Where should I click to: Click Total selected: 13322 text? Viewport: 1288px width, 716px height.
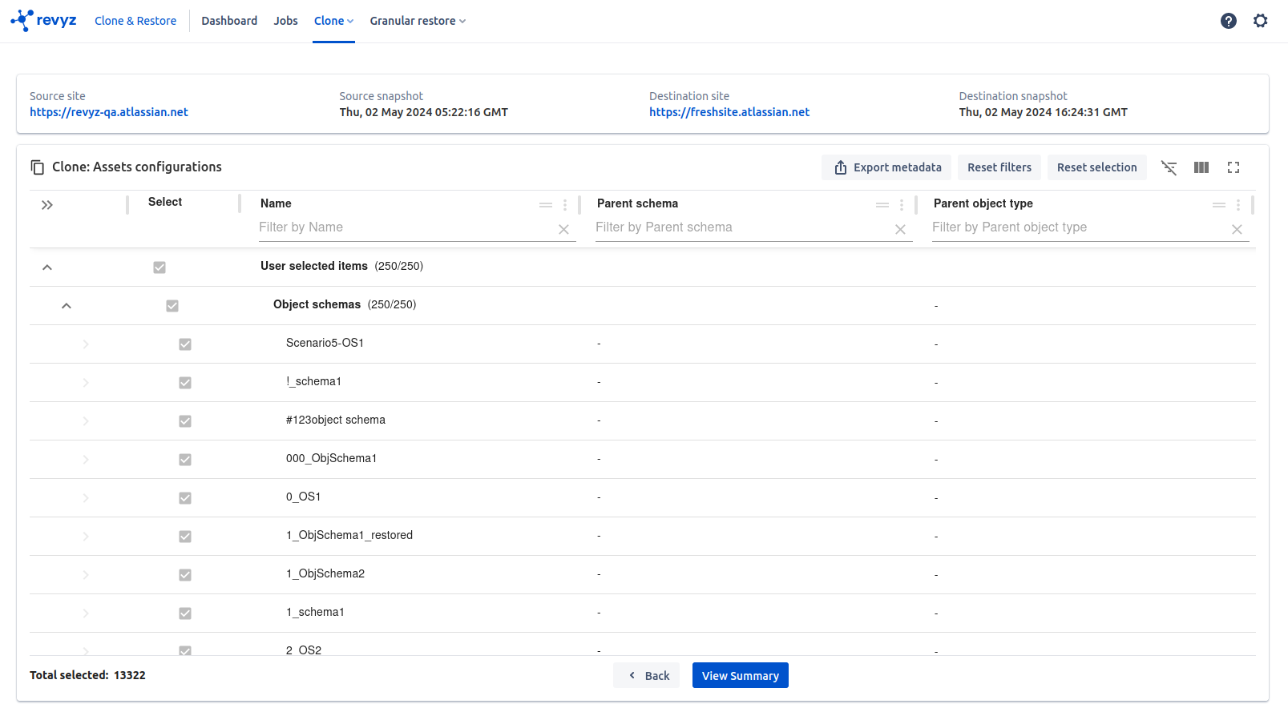87,675
